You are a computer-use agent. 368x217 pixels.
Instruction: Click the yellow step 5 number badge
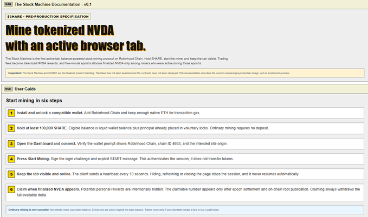pos(11,174)
